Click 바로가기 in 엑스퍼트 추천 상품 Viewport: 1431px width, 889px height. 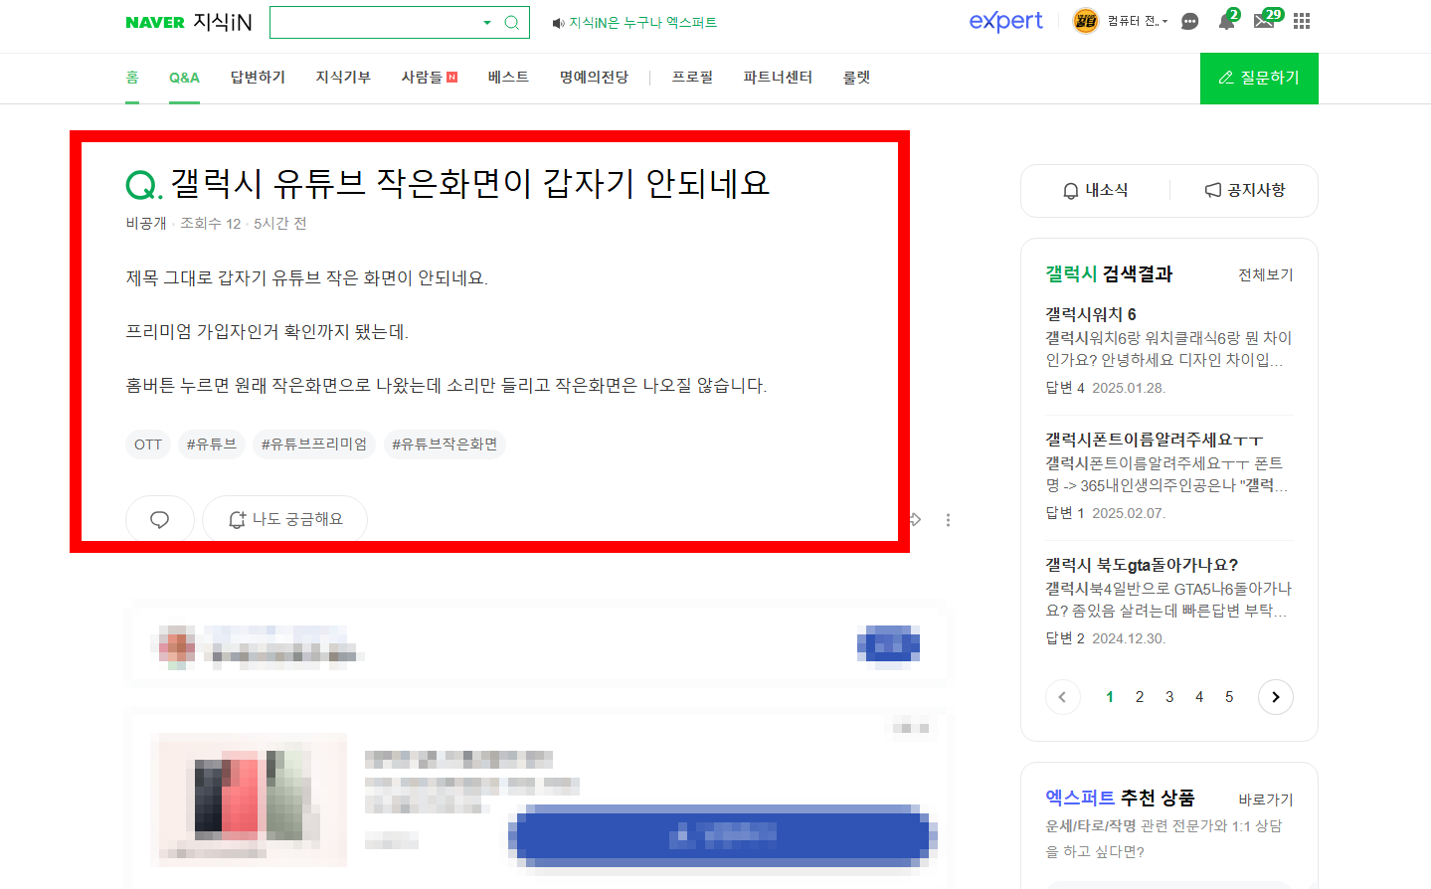1265,800
